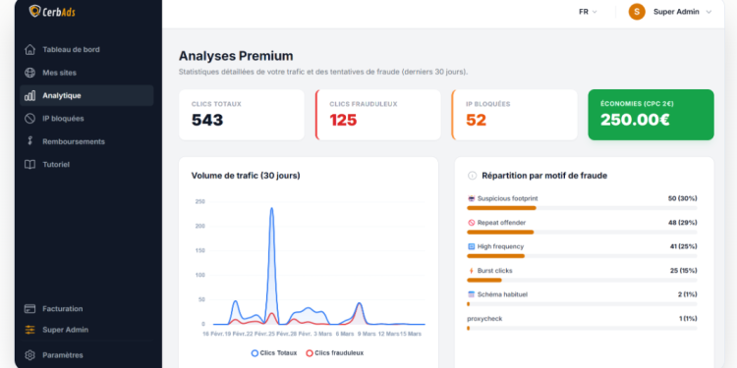Screen dimensions: 737x368
Task: Open the sidebar Super Admin page
Action: tap(86, 330)
